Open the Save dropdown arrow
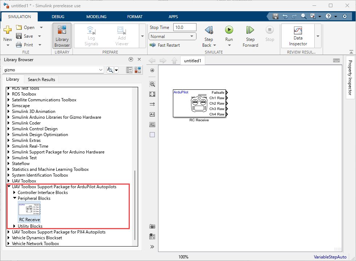356x261 pixels. 39,35
